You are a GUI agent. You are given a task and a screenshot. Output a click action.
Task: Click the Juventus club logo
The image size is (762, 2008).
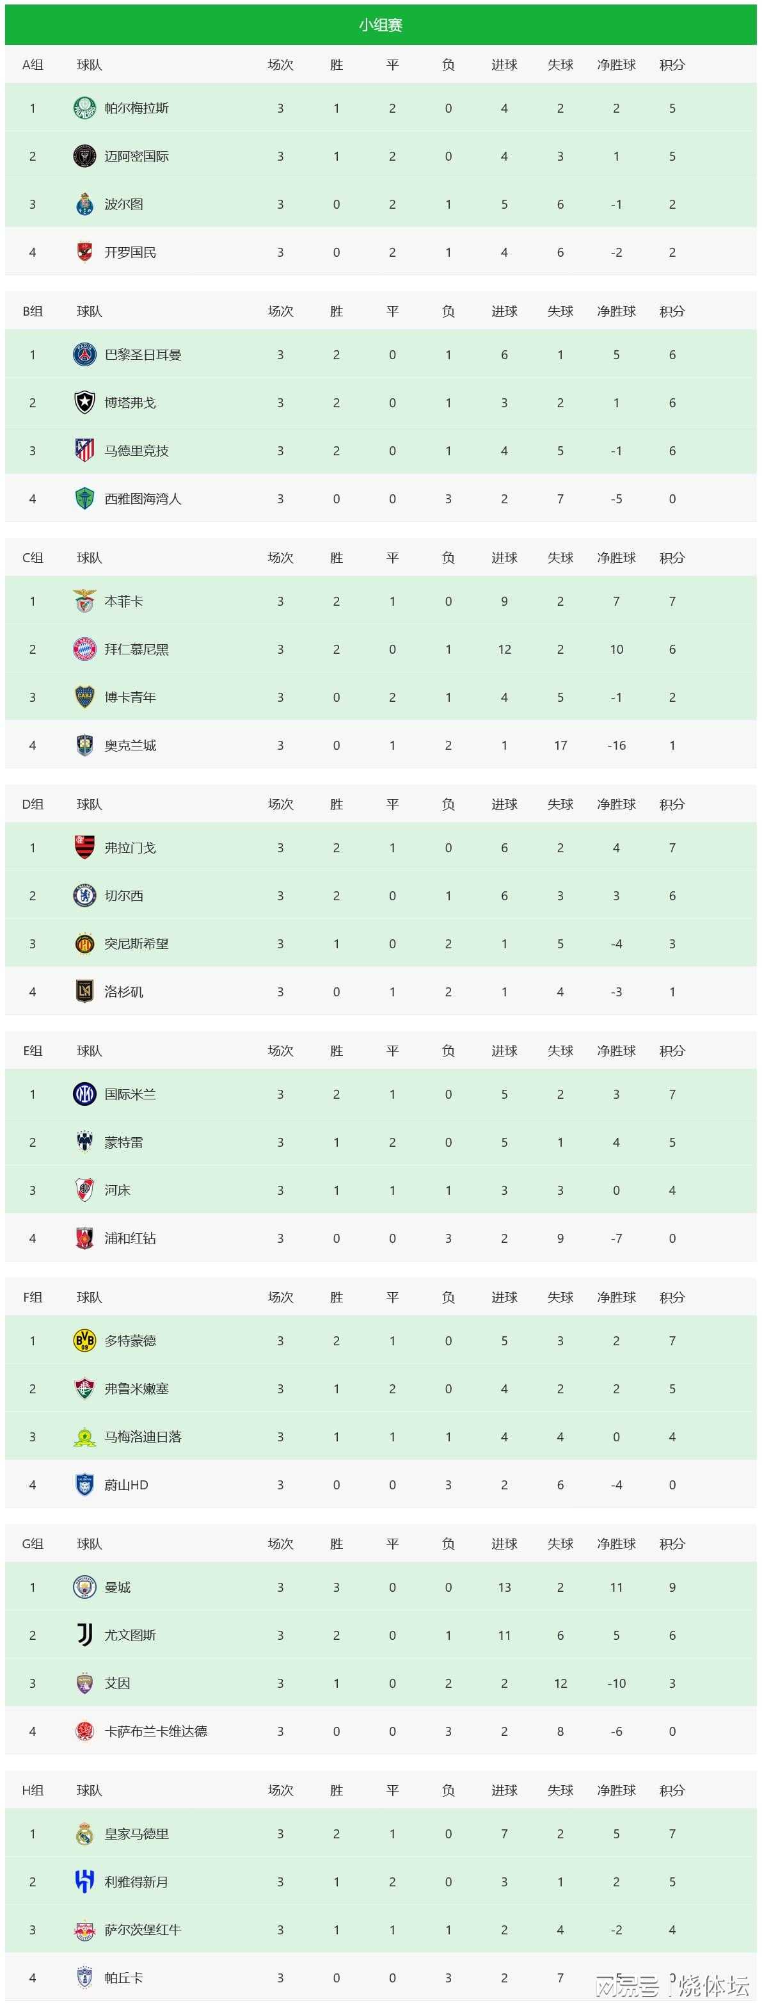tap(84, 1635)
